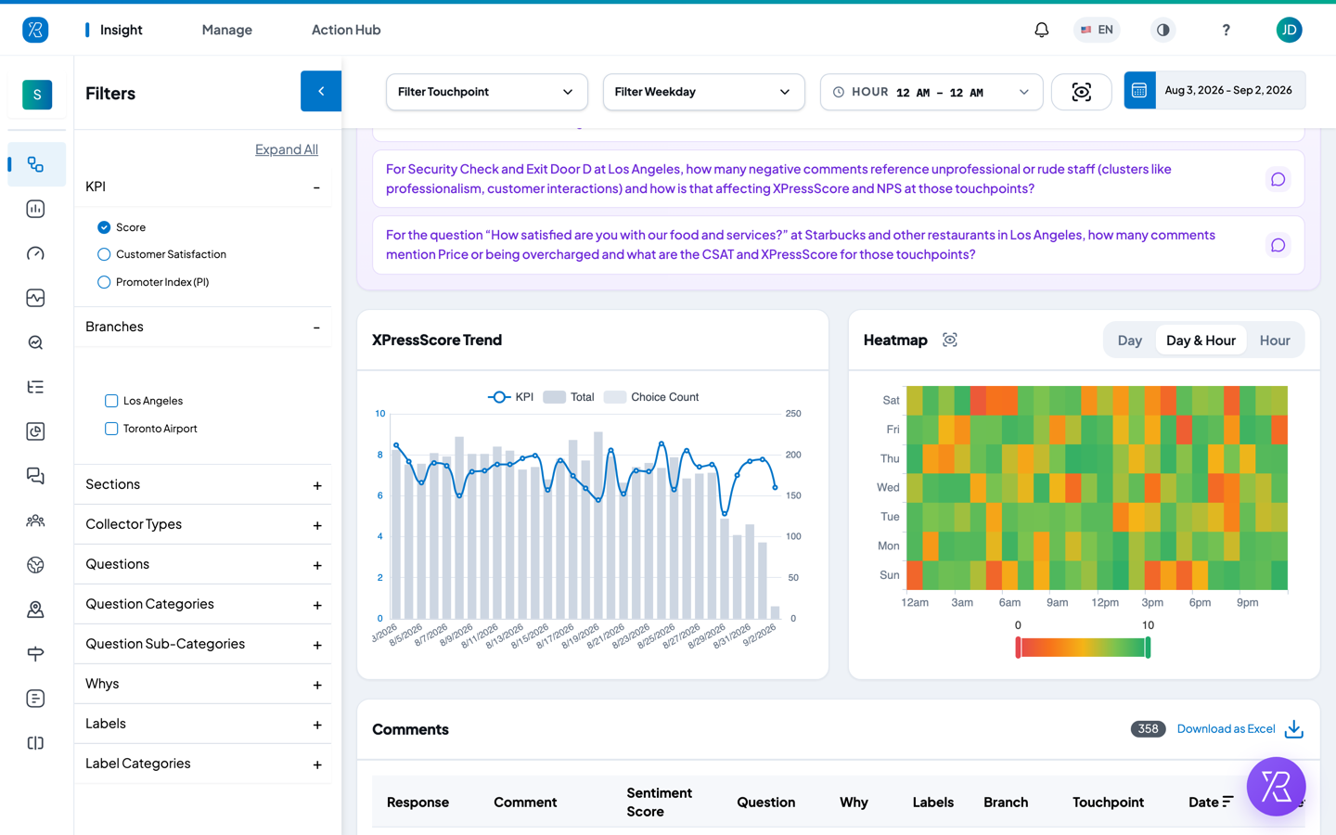The width and height of the screenshot is (1336, 835).
Task: Open the date range Aug 3 – Sep 2 picker
Action: (1214, 90)
